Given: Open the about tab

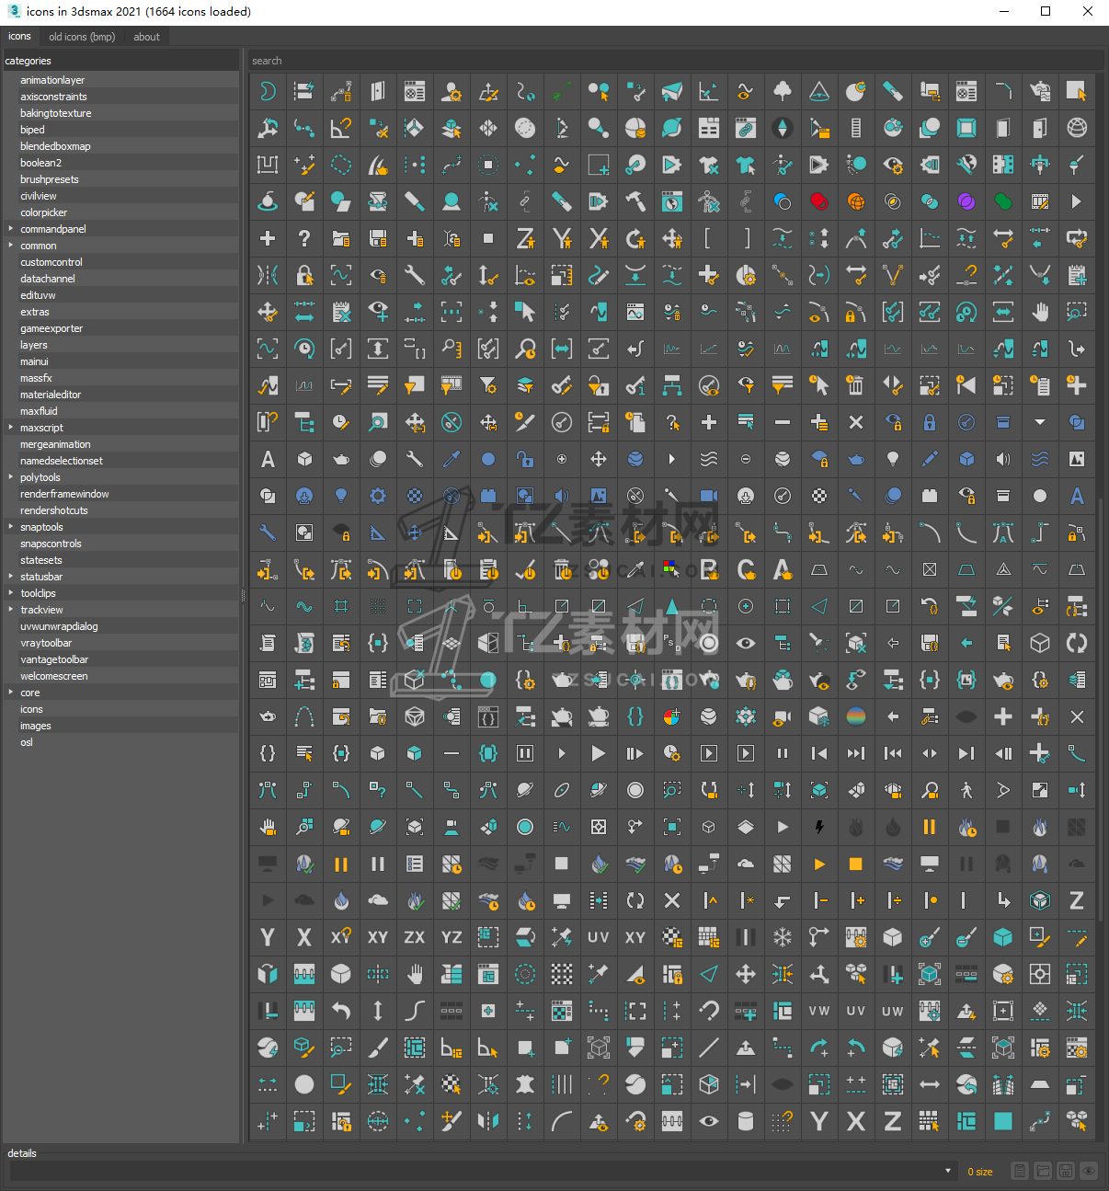Looking at the screenshot, I should click(x=146, y=37).
